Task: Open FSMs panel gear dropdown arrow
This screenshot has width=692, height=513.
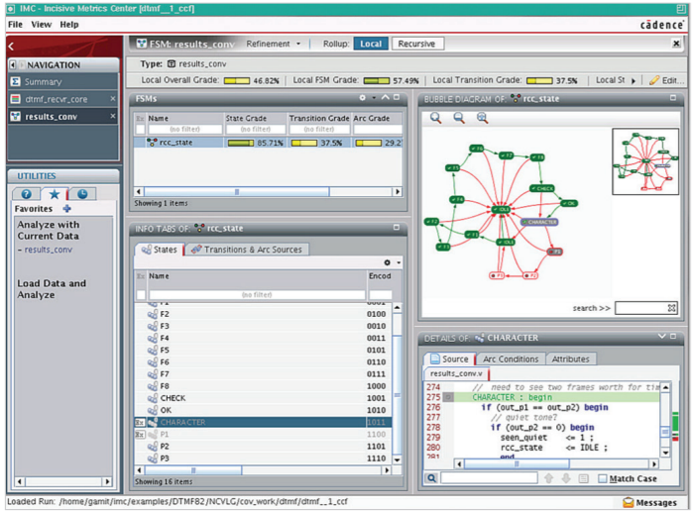Action: (374, 98)
